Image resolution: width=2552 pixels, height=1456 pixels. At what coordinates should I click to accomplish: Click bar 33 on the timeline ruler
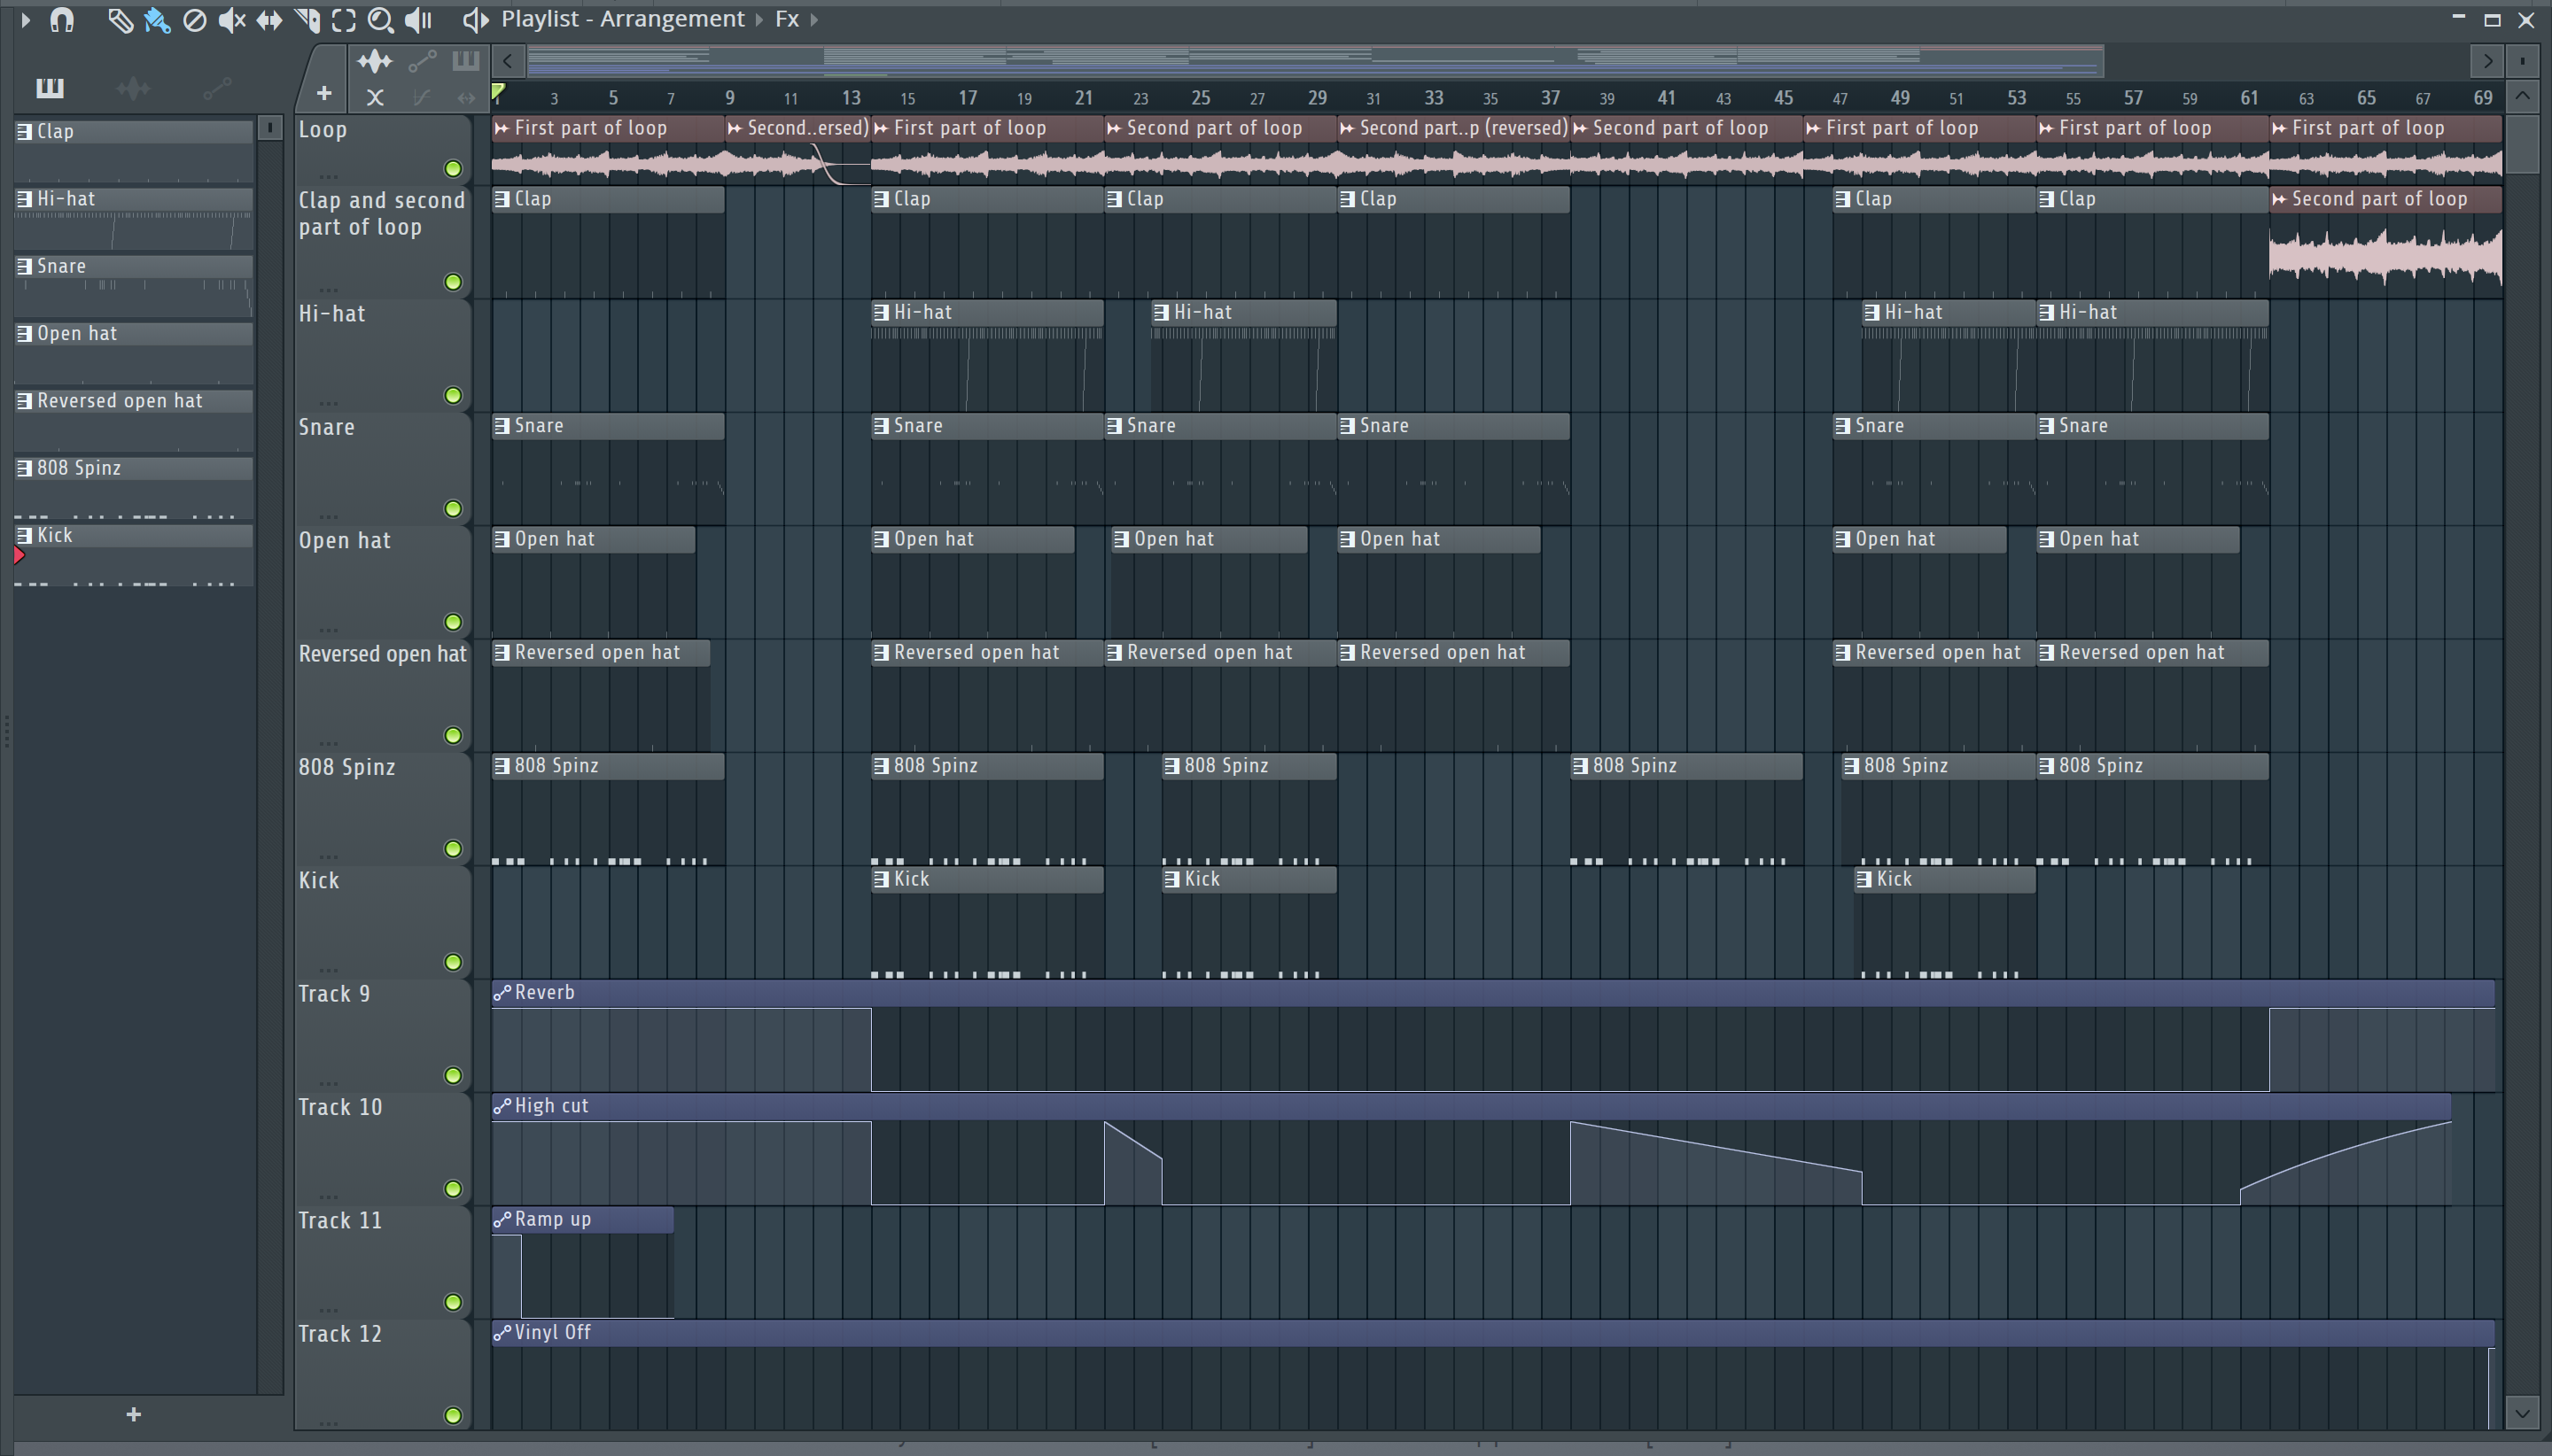(1434, 98)
